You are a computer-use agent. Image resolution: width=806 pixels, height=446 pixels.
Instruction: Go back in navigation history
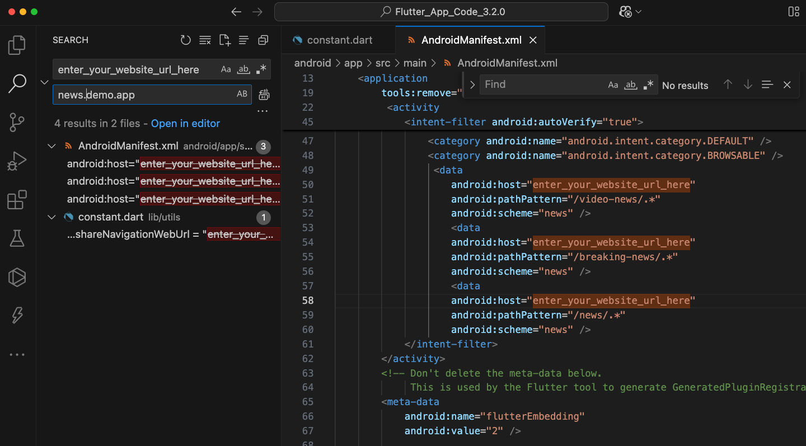click(237, 12)
